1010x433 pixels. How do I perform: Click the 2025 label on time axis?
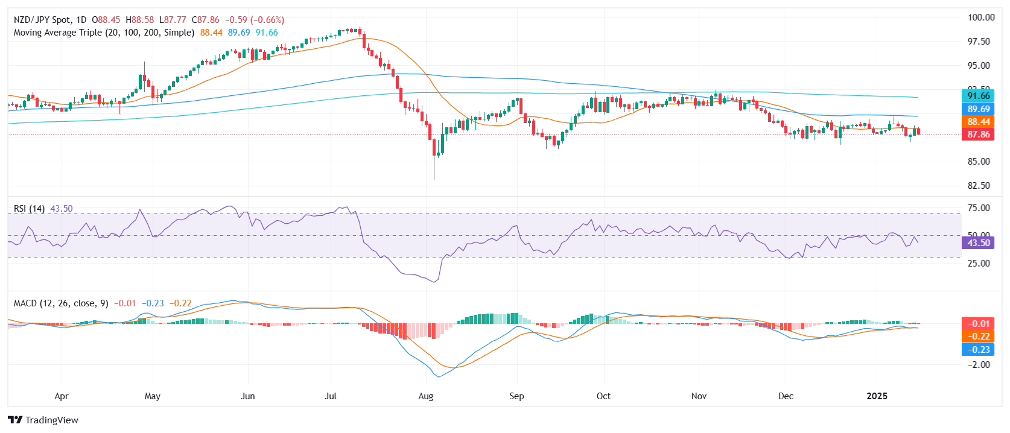877,396
